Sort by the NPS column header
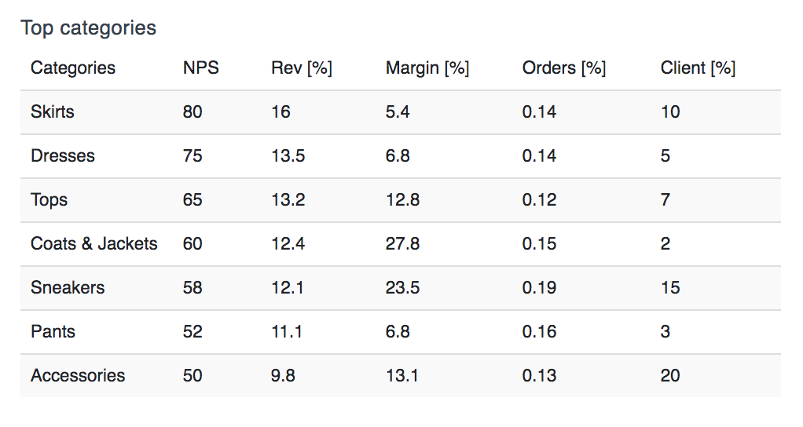Image resolution: width=803 pixels, height=427 pixels. coord(201,68)
